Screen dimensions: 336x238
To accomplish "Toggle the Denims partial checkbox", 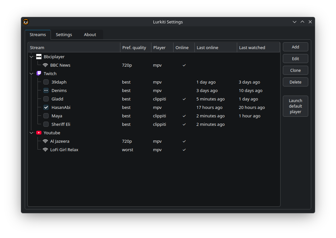I will tap(46, 91).
